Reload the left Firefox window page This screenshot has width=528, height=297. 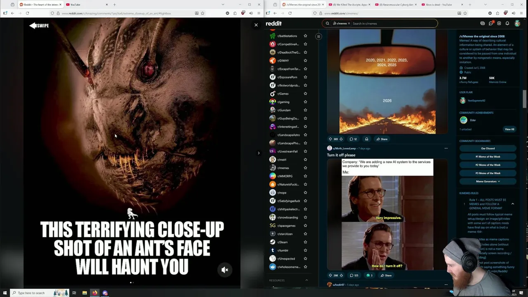tap(27, 13)
